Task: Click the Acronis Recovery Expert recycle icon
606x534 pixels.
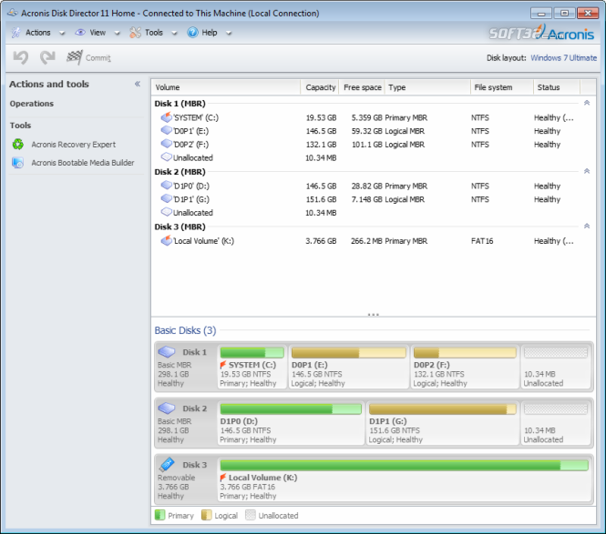Action: pyautogui.click(x=18, y=145)
